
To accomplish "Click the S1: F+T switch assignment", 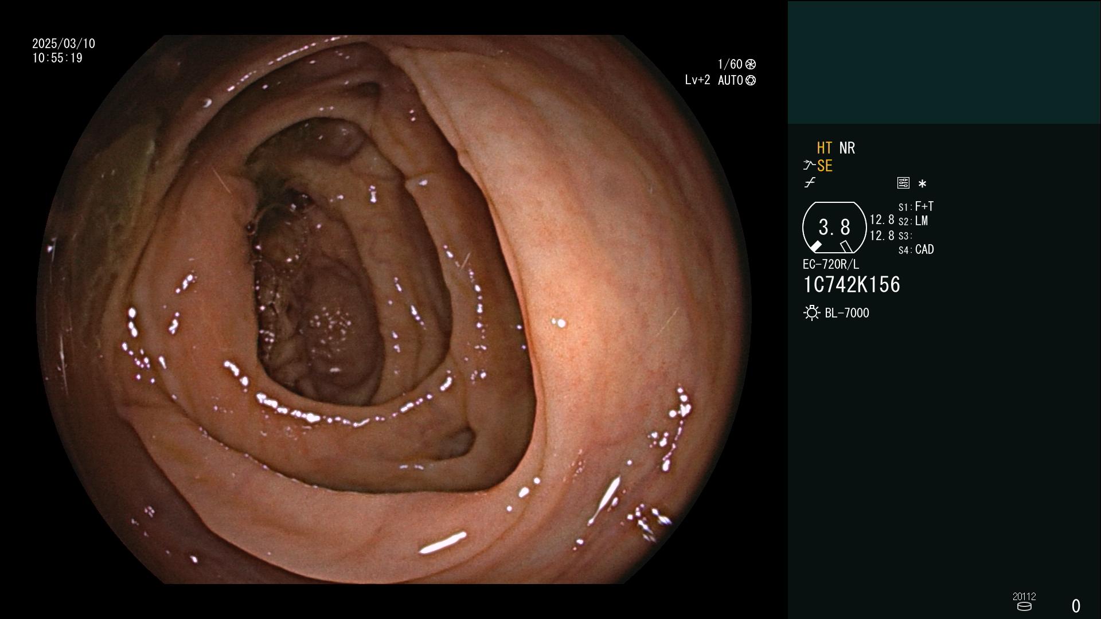I will click(x=916, y=206).
